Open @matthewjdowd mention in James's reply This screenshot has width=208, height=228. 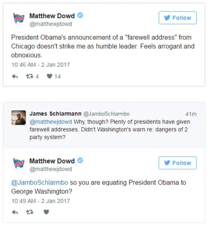pyautogui.click(x=51, y=122)
